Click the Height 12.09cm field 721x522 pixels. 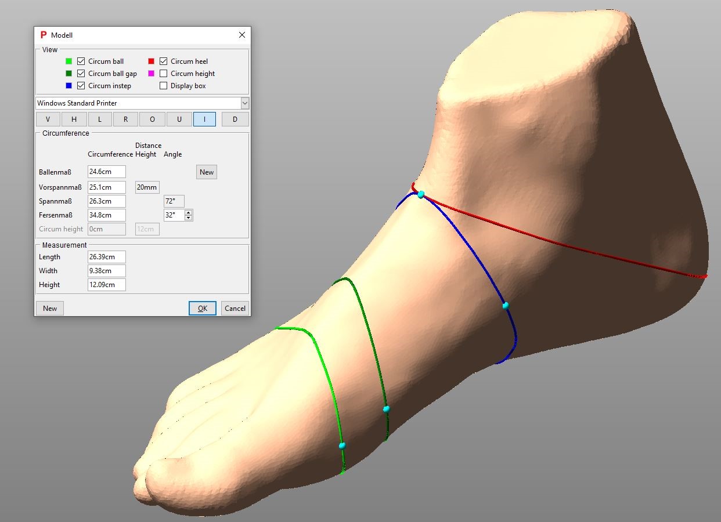[107, 285]
